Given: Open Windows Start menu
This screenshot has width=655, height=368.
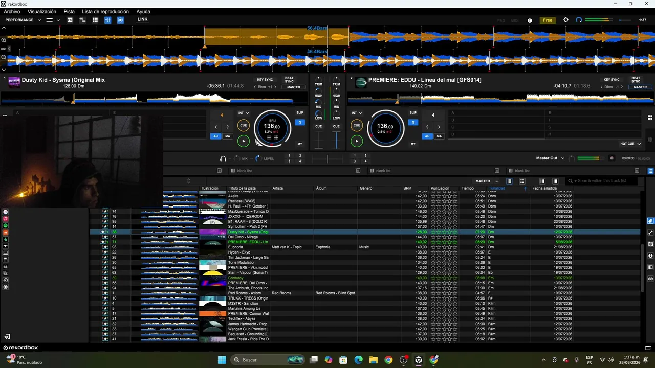Looking at the screenshot, I should click(222, 360).
